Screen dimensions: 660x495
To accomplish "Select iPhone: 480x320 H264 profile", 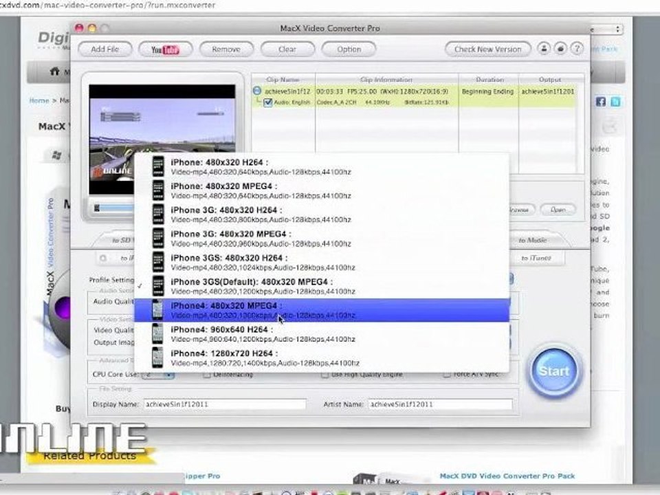I will tap(322, 166).
